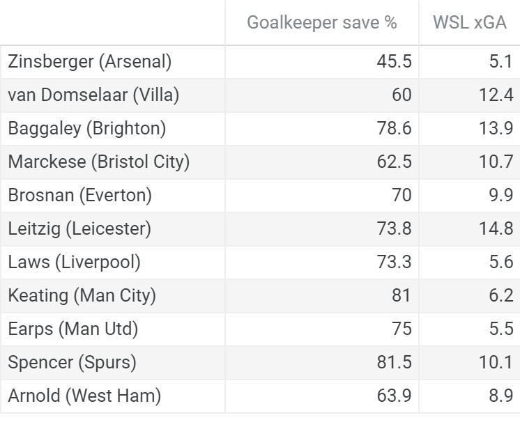
Task: Select the Brosnan (Everton) row label
Action: (80, 195)
